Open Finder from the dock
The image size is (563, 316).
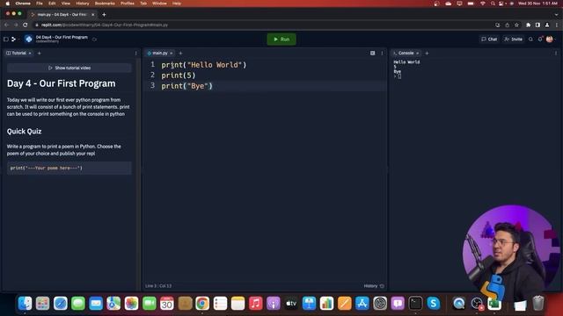point(25,304)
